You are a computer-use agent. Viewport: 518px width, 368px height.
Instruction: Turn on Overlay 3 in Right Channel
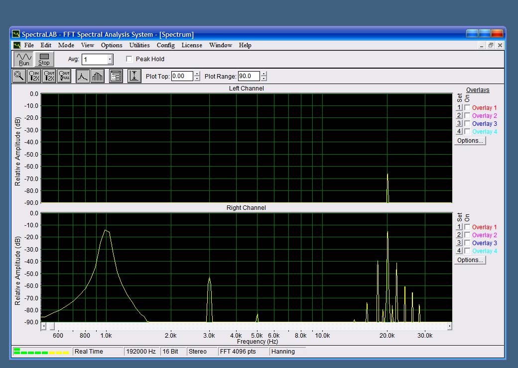pyautogui.click(x=467, y=243)
